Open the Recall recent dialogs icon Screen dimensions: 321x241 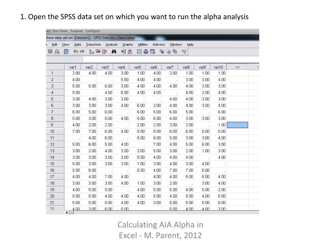[66, 52]
